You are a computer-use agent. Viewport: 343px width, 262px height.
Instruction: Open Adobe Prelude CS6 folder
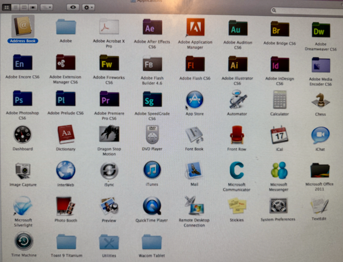click(65, 98)
